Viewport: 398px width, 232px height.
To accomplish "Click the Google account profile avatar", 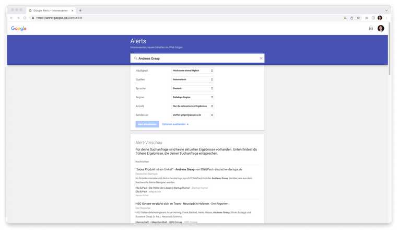I will [x=381, y=29].
